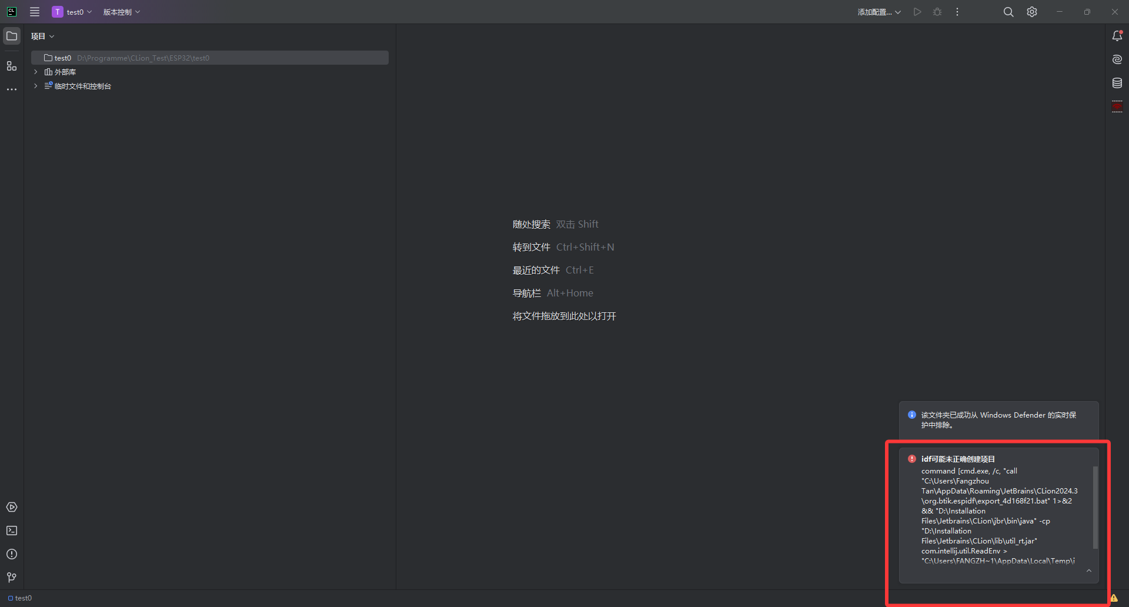Click the Run play button
The width and height of the screenshot is (1129, 607).
(x=917, y=12)
